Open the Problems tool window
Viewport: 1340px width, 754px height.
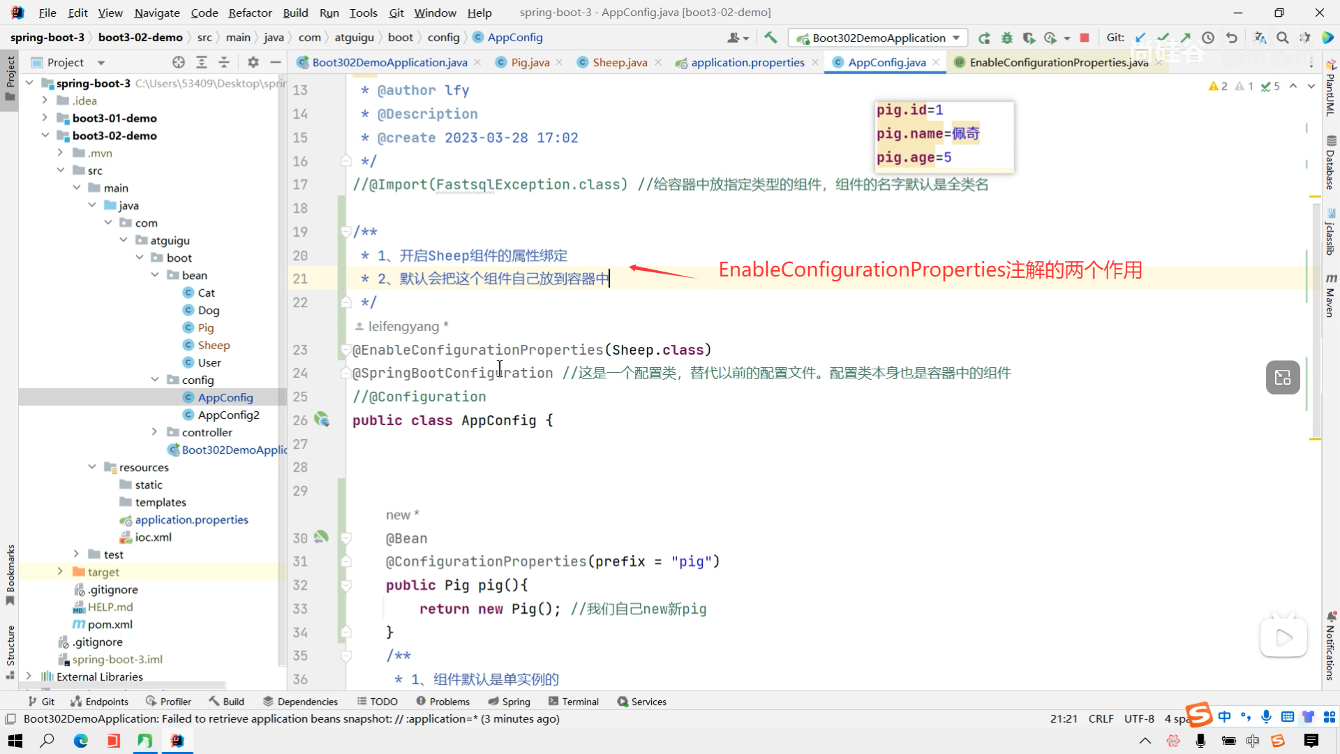click(x=442, y=702)
